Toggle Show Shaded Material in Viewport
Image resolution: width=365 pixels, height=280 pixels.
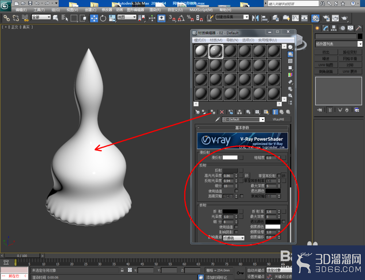click(x=266, y=112)
